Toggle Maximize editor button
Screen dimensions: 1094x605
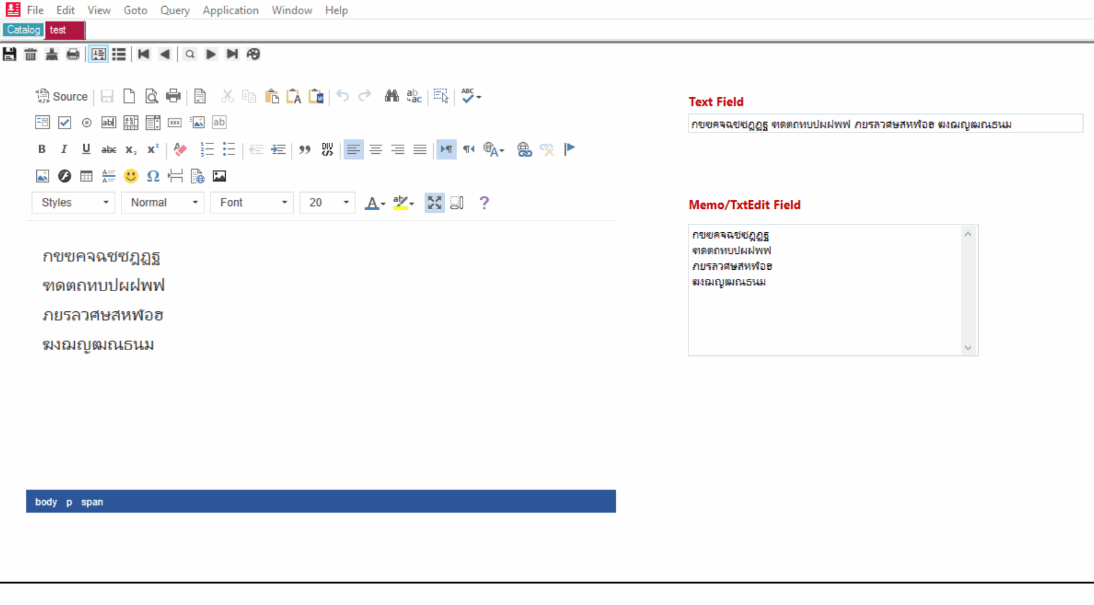tap(434, 203)
